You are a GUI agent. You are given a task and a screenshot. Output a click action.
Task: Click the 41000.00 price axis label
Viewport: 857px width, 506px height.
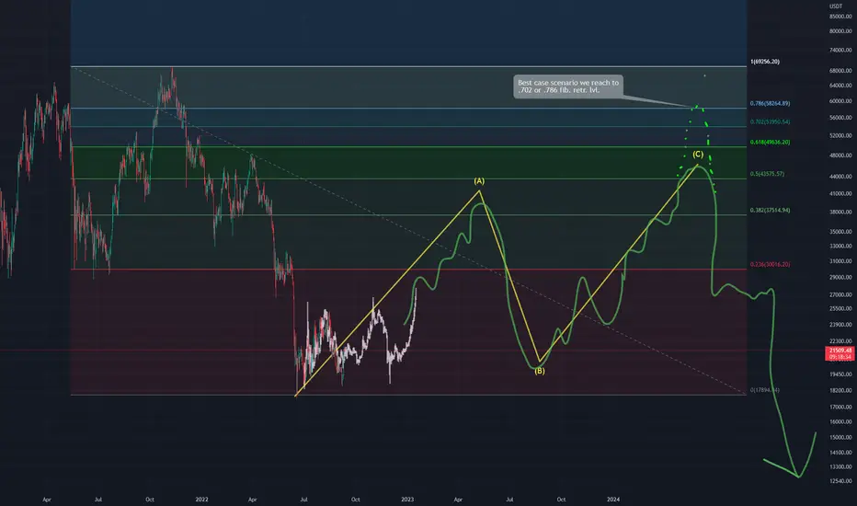click(x=840, y=193)
